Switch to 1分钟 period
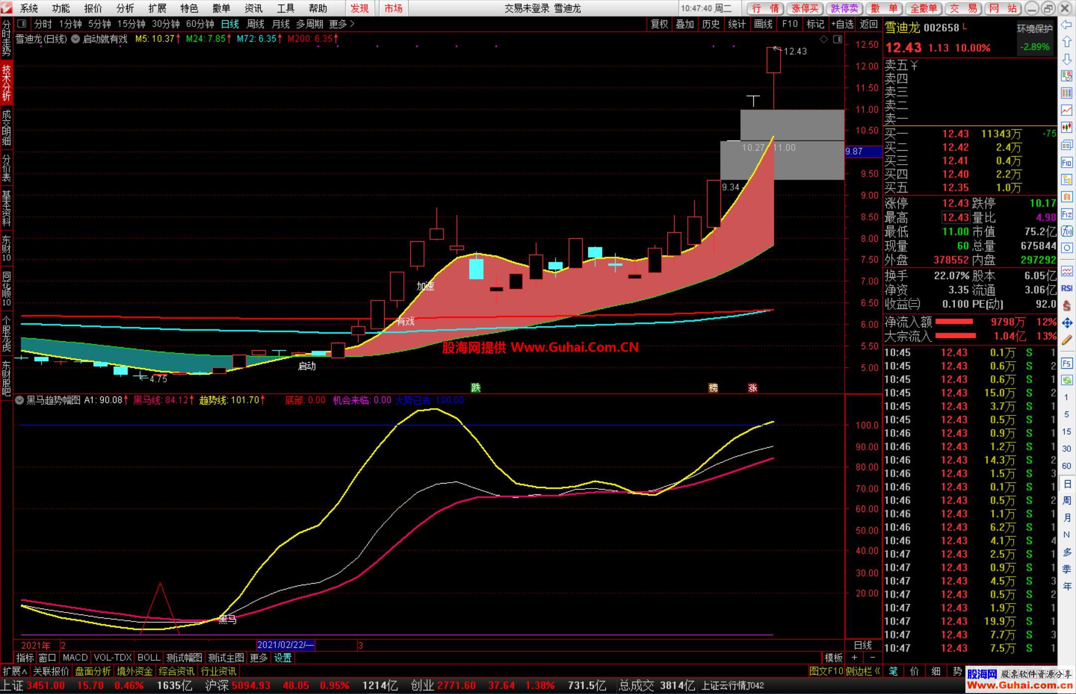1076x694 pixels. pyautogui.click(x=70, y=24)
